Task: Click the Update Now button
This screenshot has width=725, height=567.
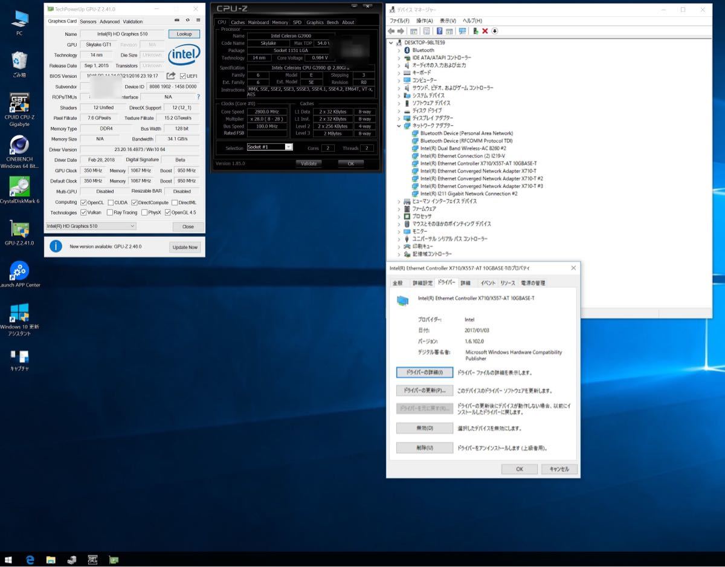Action: pos(185,247)
